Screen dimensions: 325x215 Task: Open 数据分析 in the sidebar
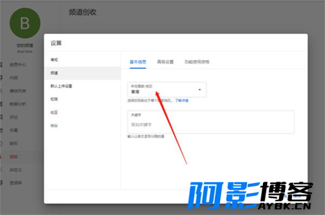(18, 104)
